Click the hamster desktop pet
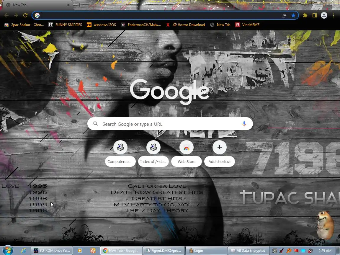The width and height of the screenshot is (340, 255). tap(325, 225)
